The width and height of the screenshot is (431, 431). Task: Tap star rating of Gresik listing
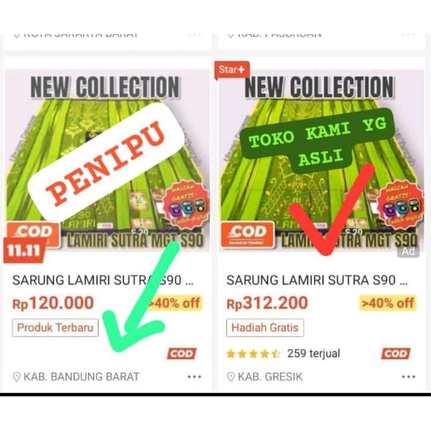coord(253,354)
